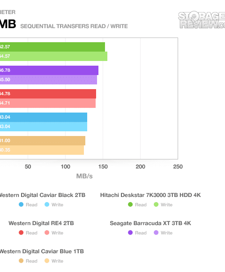Click the pale orange Write dot under Caviar Blue 1TB
225x272 pixels.
click(47, 261)
